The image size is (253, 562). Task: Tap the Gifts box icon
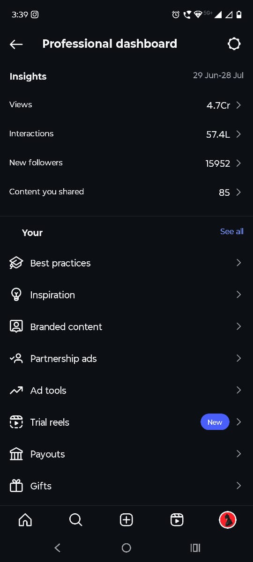pyautogui.click(x=16, y=486)
